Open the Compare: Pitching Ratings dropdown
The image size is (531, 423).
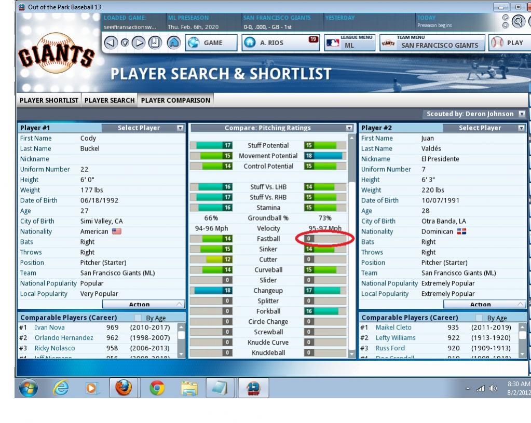[271, 128]
